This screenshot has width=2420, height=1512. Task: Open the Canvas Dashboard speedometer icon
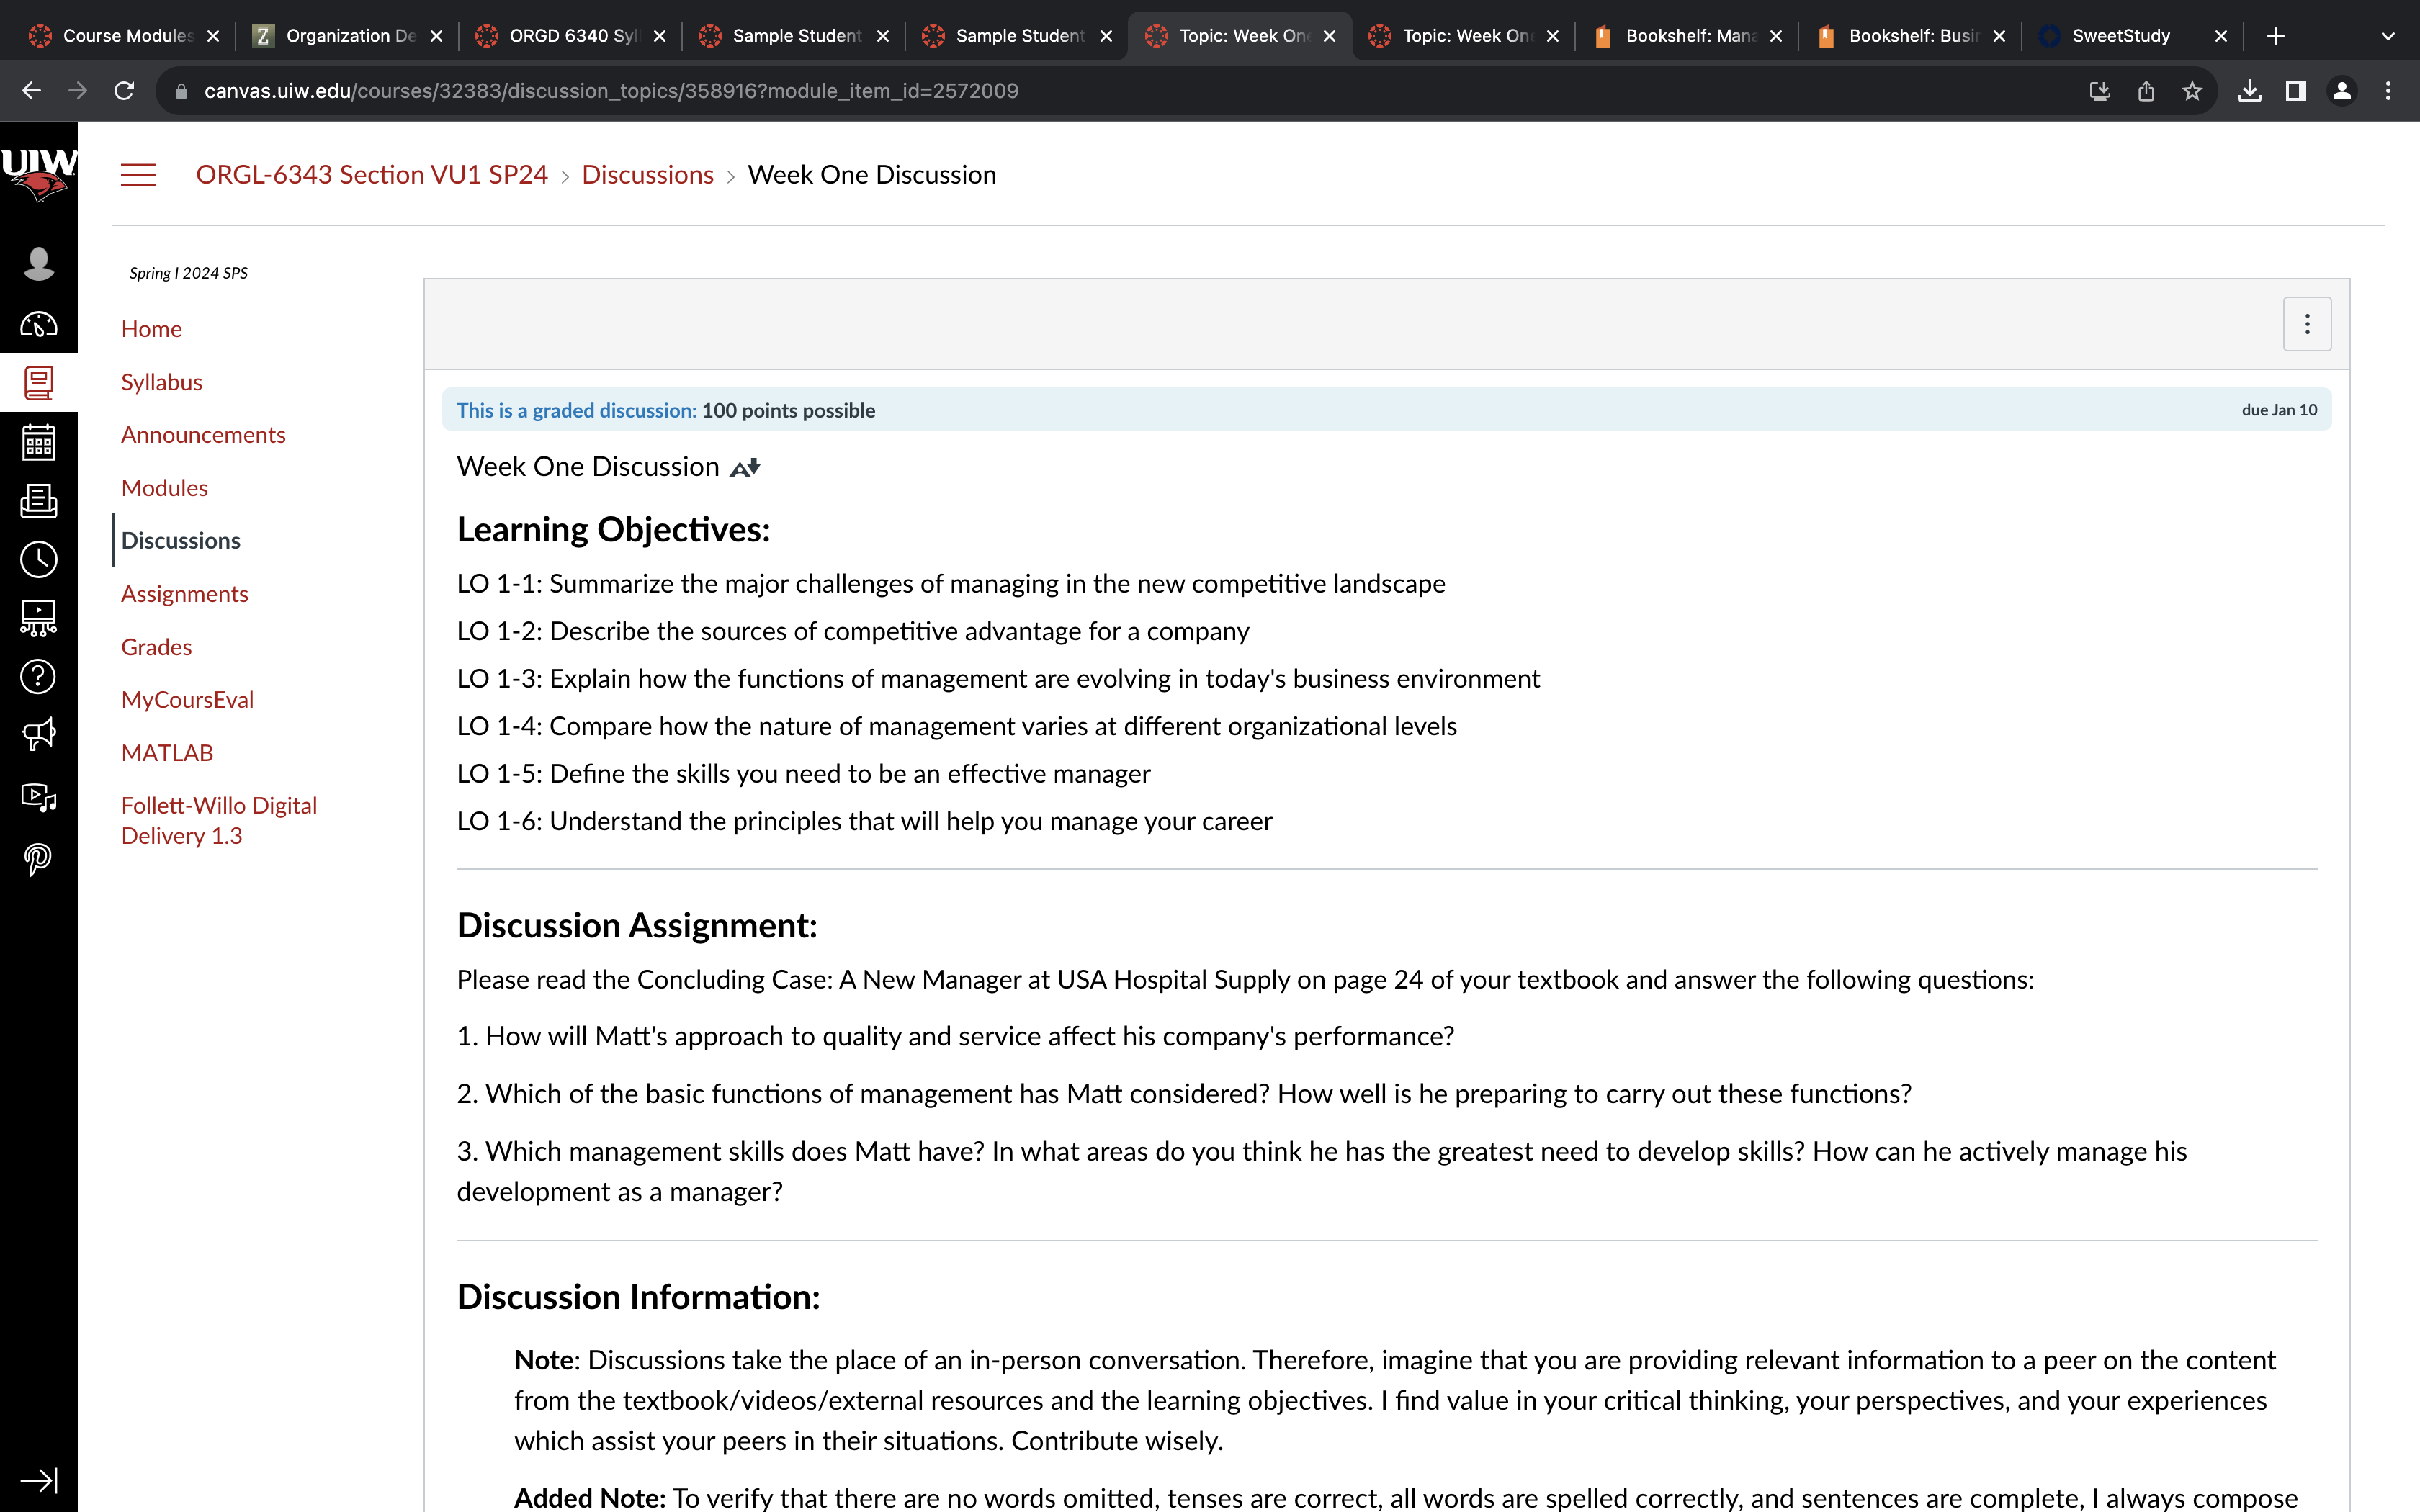coord(38,324)
